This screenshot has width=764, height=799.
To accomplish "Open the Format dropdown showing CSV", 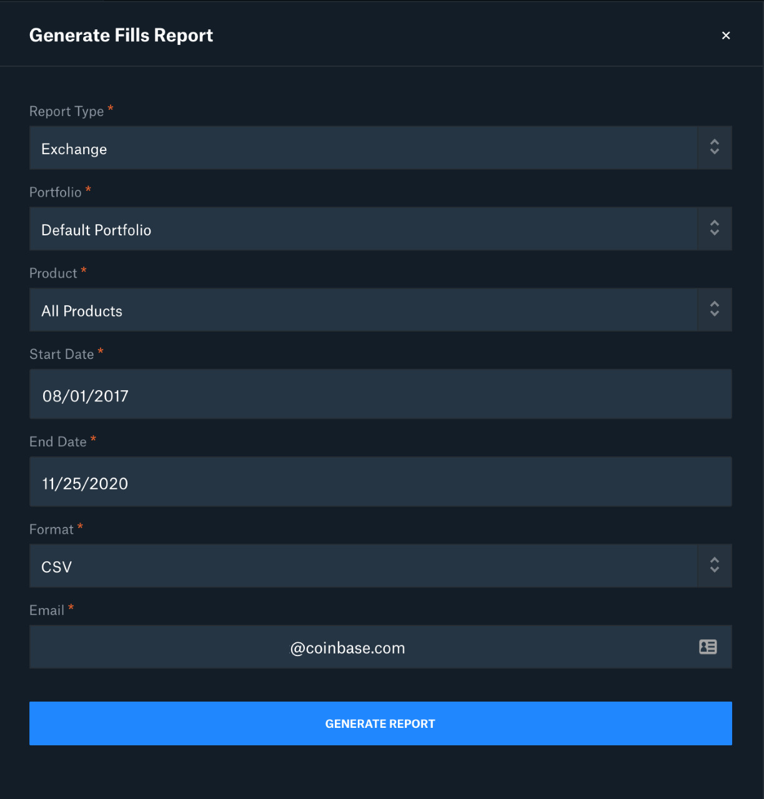I will coord(380,566).
